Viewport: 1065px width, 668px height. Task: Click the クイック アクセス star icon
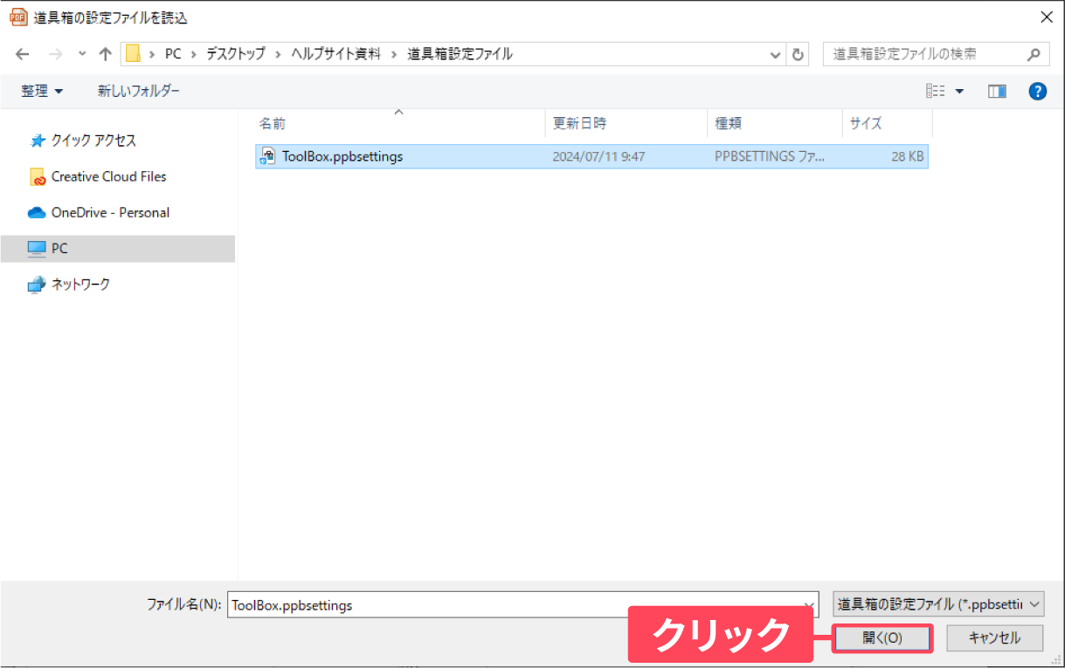tap(38, 141)
